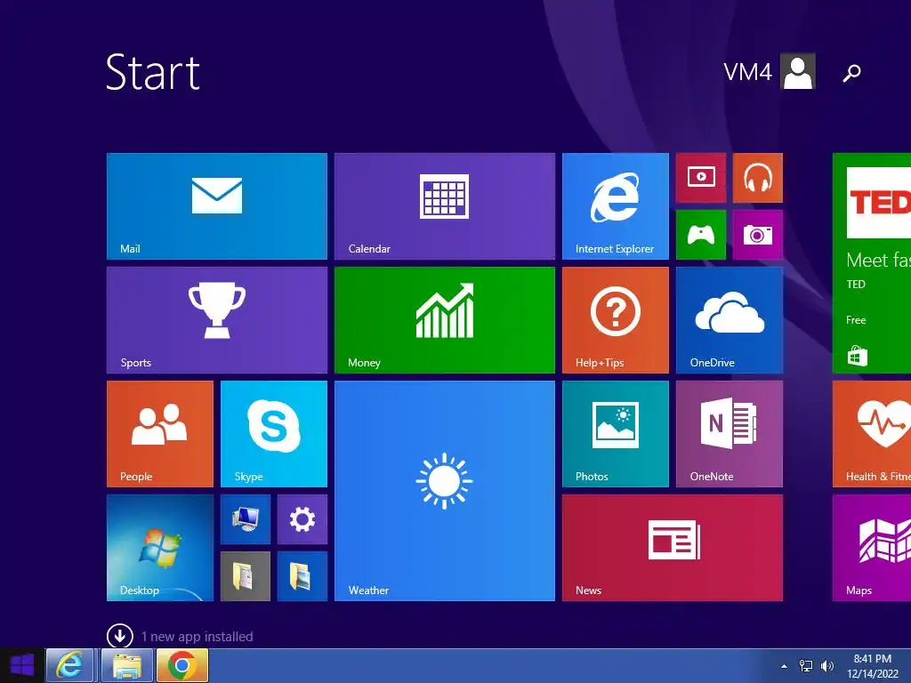This screenshot has width=911, height=683.
Task: Open the Mail tile
Action: (x=217, y=206)
